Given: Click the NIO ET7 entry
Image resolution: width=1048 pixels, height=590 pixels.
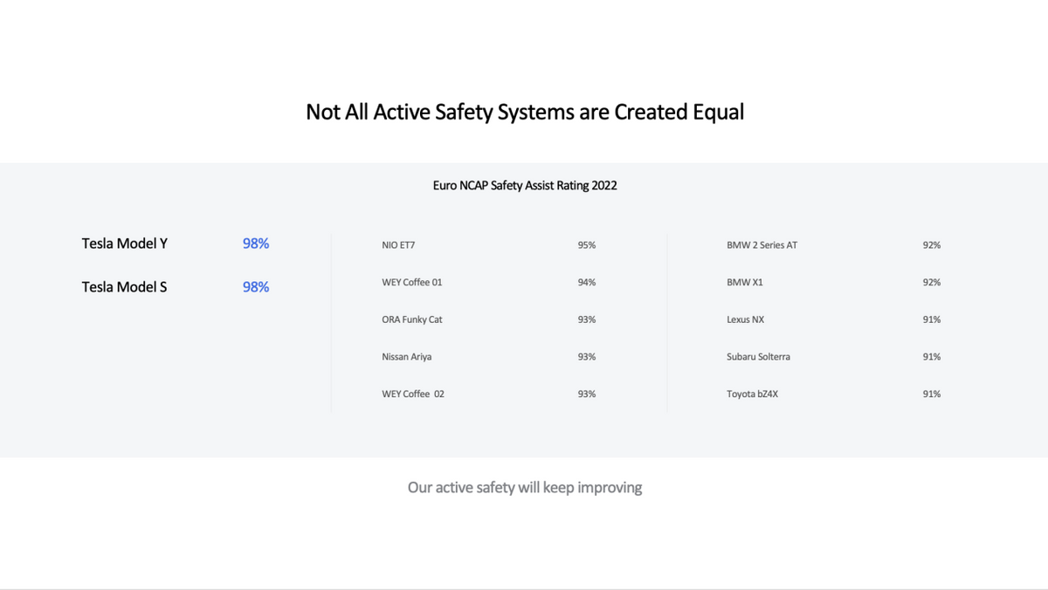Looking at the screenshot, I should [x=398, y=245].
